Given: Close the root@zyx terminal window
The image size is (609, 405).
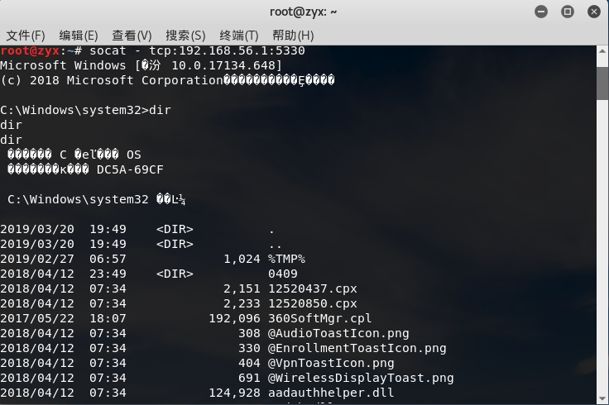Looking at the screenshot, I should pyautogui.click(x=594, y=12).
